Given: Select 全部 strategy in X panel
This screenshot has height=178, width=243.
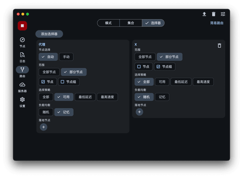Looking at the screenshot, I should point(144,82).
